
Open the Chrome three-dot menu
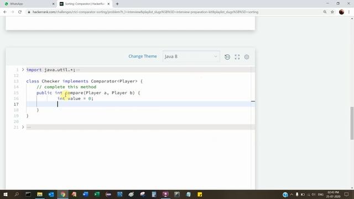pos(349,12)
